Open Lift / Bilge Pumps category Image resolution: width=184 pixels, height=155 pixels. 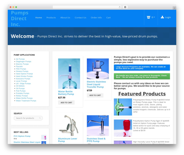[23, 84]
